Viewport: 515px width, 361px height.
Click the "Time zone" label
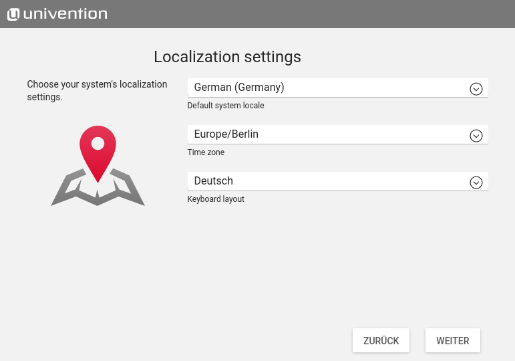(x=206, y=152)
